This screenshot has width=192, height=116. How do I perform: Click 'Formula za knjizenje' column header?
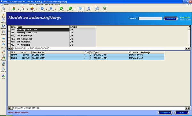tap(147, 52)
